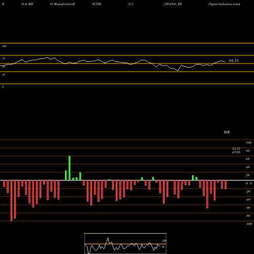Click the "SIGIND_BE" symbol text

(173, 4)
